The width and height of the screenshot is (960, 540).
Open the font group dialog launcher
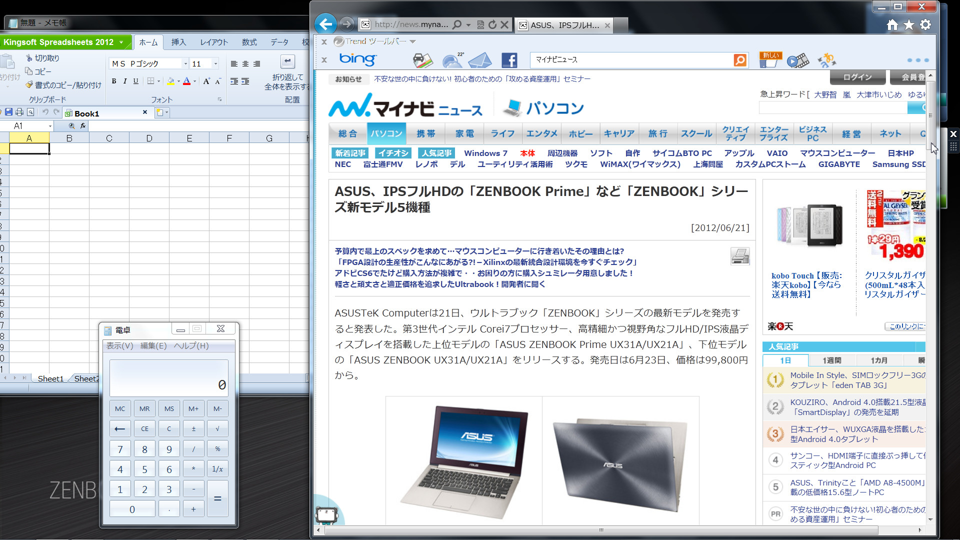(219, 99)
